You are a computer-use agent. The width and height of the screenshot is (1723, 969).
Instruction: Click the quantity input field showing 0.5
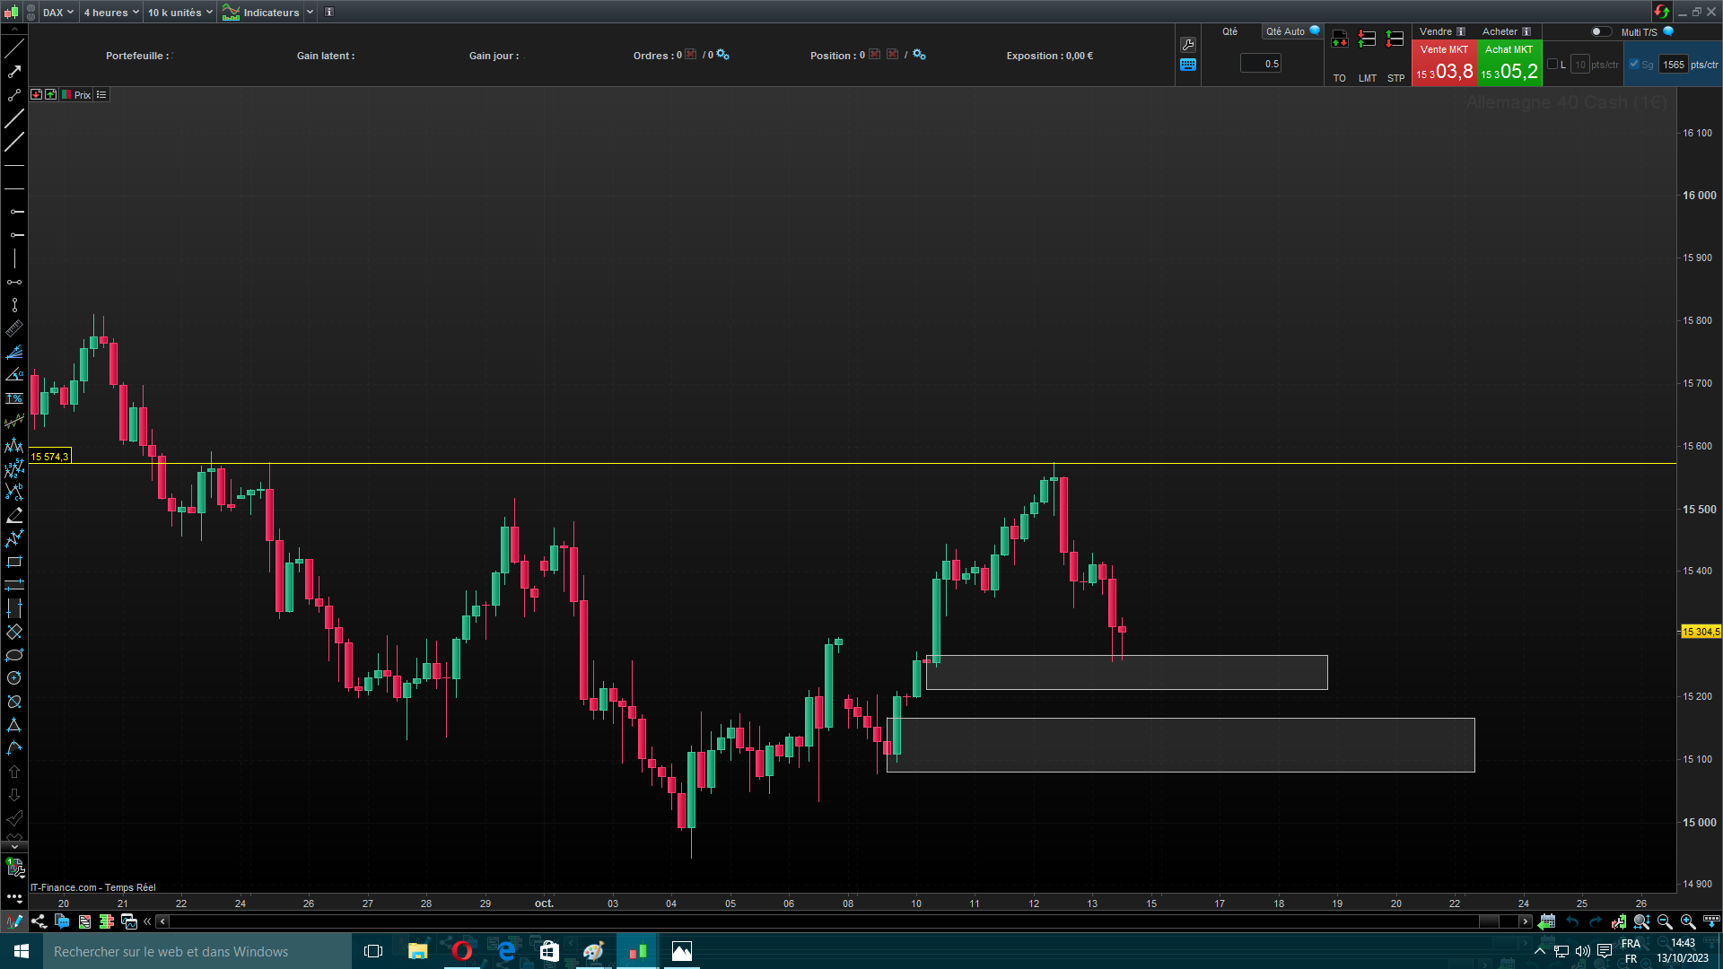(1260, 64)
